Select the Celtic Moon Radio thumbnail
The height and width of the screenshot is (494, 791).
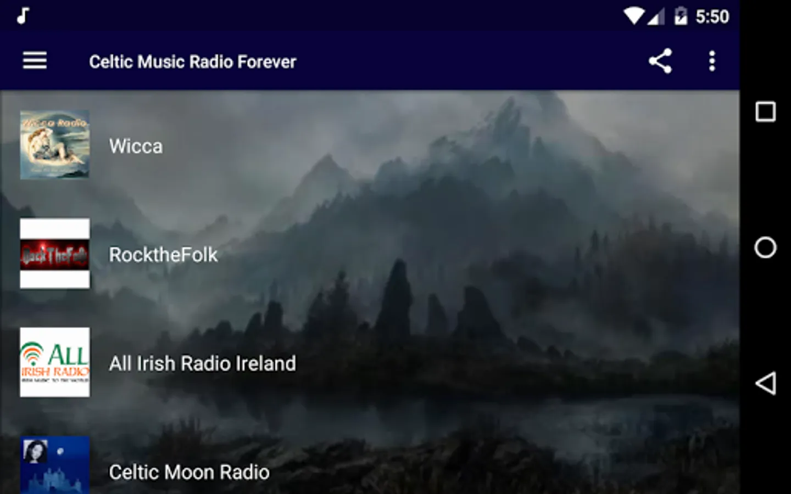(55, 465)
